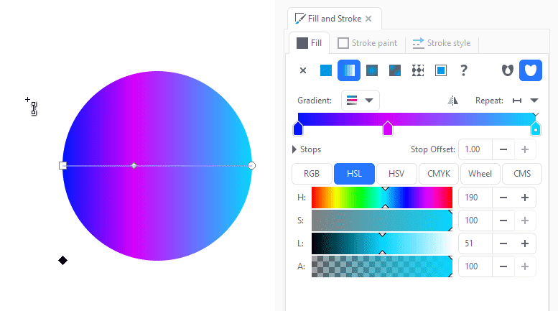Open the Stroke style tab
558x311 pixels.
[x=441, y=43]
